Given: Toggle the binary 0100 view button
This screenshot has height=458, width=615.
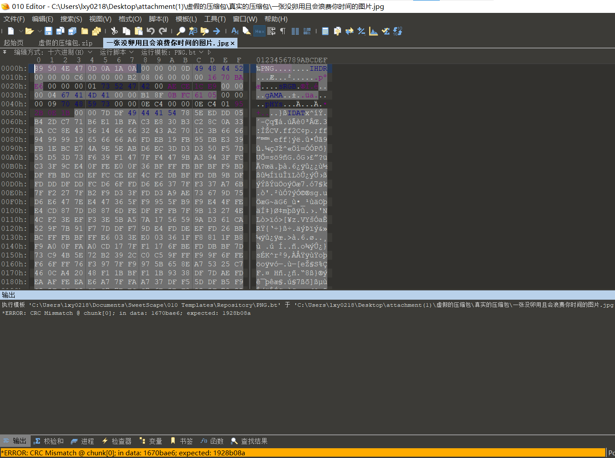Looking at the screenshot, I should click(x=307, y=31).
